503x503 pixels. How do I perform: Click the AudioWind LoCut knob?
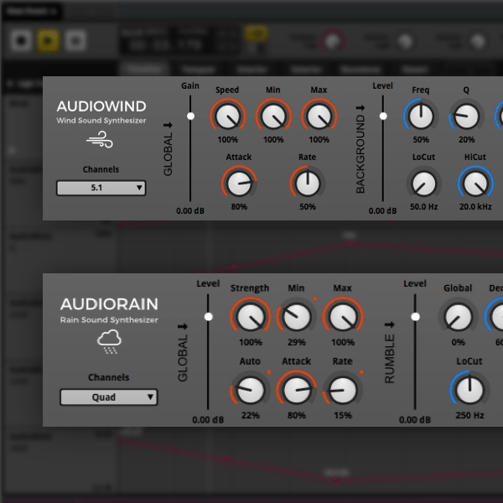click(x=423, y=183)
